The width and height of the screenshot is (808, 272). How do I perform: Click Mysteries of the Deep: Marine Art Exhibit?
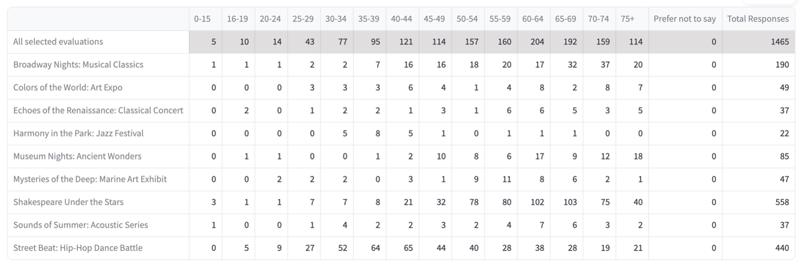(90, 179)
